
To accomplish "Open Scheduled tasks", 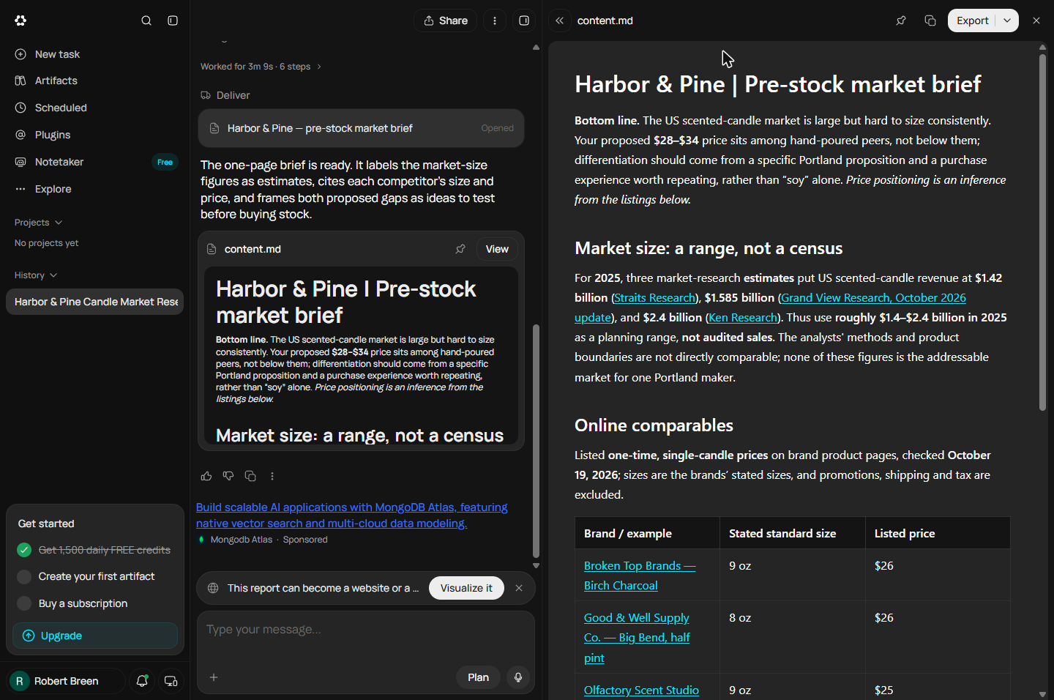I will point(94,108).
